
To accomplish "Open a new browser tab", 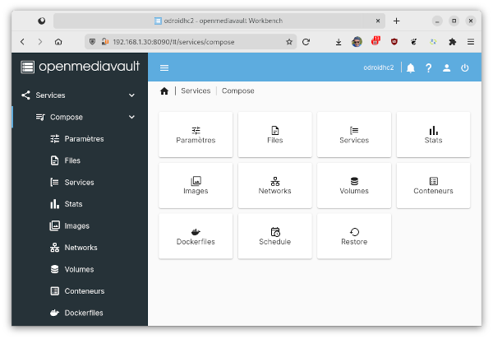I will 397,21.
